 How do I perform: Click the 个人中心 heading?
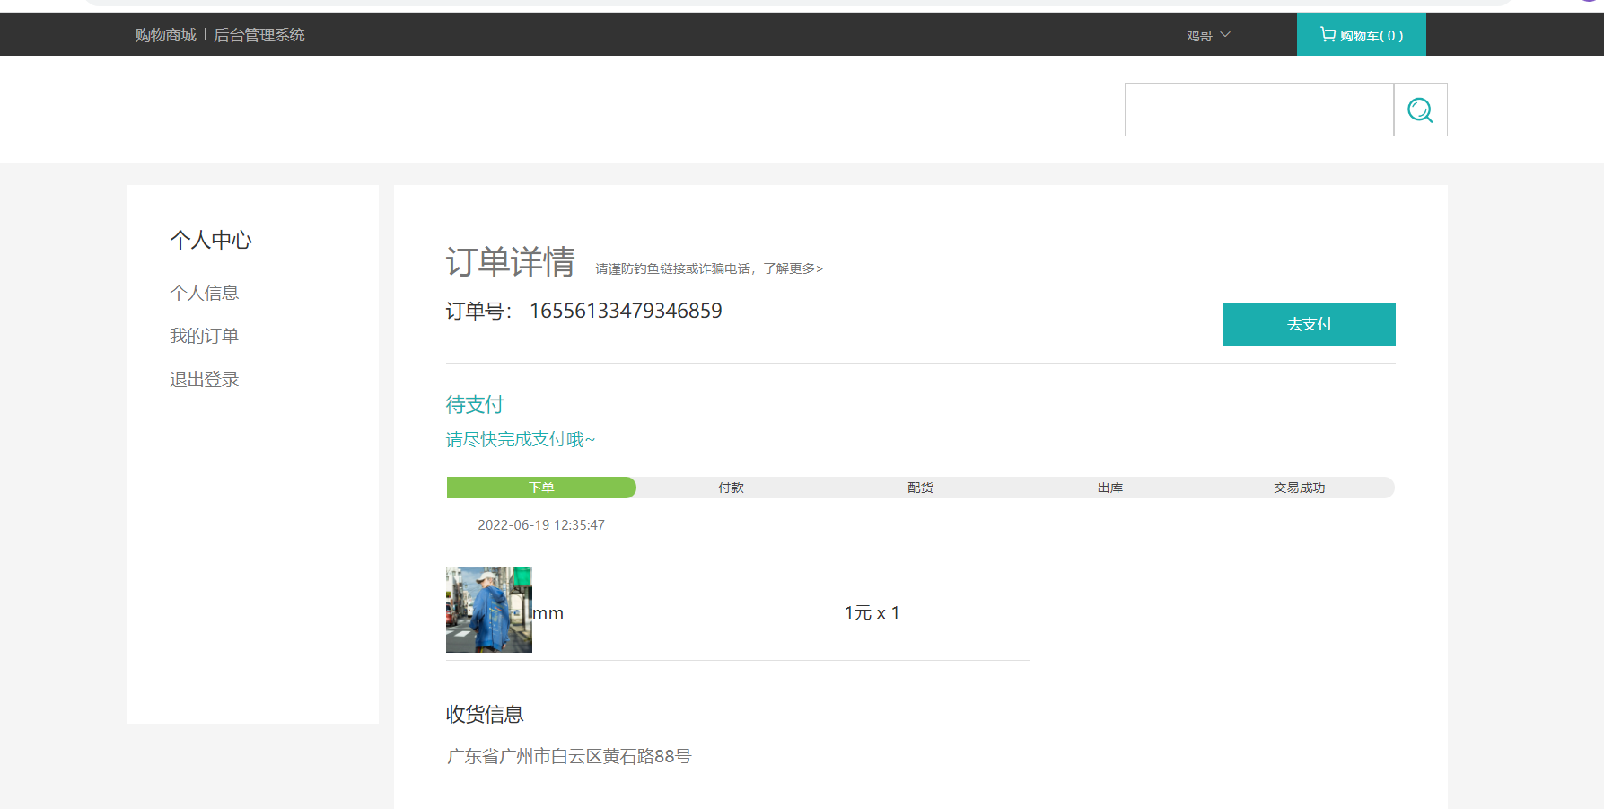pyautogui.click(x=211, y=240)
